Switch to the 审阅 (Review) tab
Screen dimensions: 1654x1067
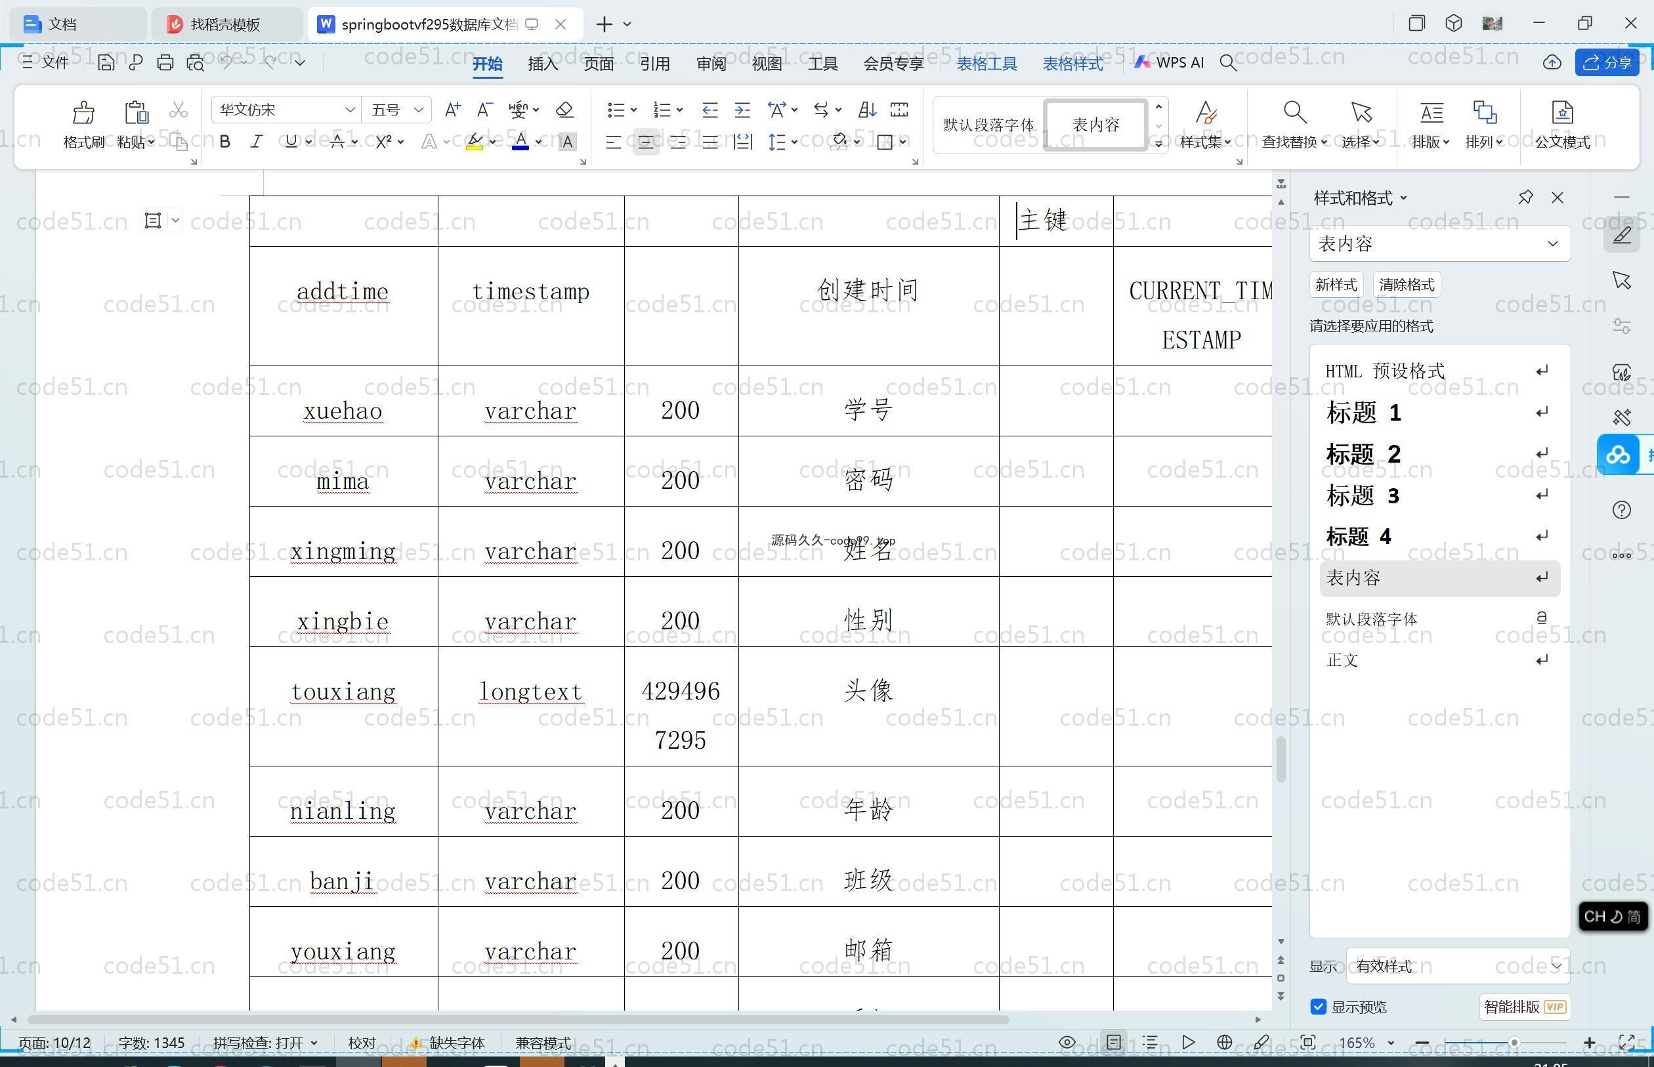tap(711, 63)
